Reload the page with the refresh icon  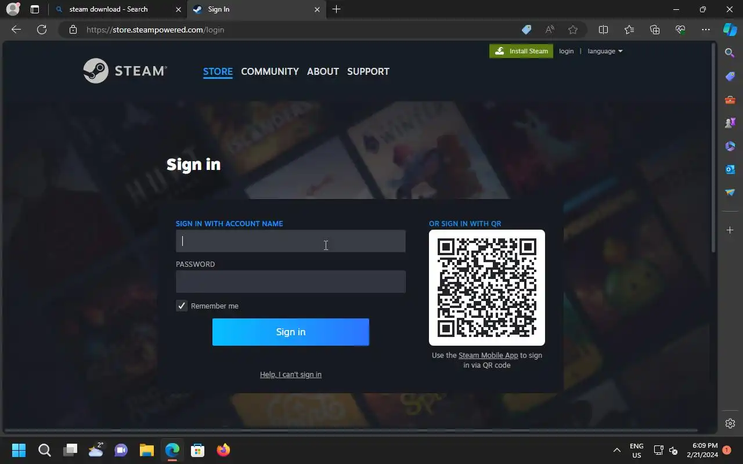pyautogui.click(x=42, y=30)
